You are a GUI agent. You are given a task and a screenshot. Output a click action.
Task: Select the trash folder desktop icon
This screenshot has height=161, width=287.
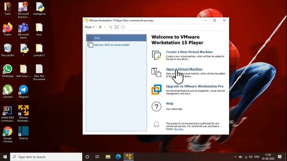click(x=8, y=8)
